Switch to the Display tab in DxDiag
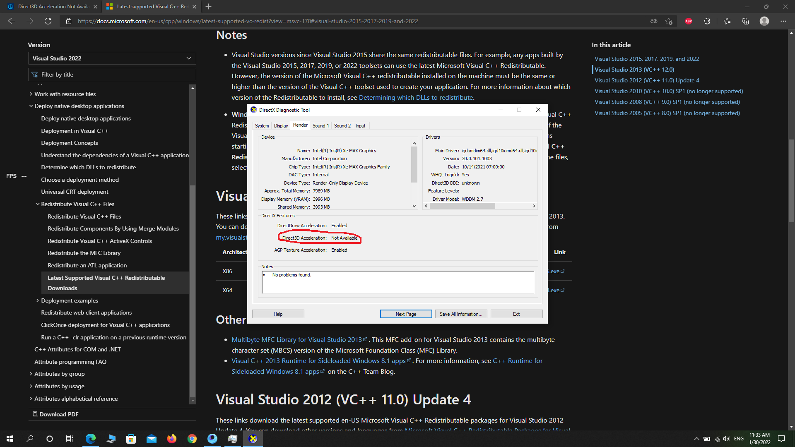Viewport: 795px width, 447px height. [x=281, y=125]
